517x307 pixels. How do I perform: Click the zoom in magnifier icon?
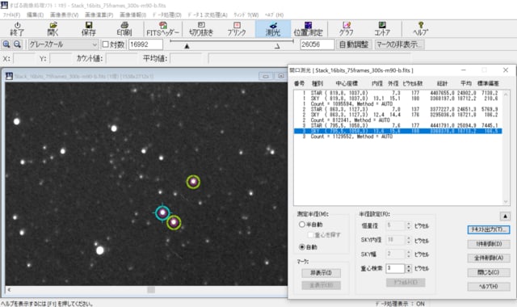coord(6,44)
